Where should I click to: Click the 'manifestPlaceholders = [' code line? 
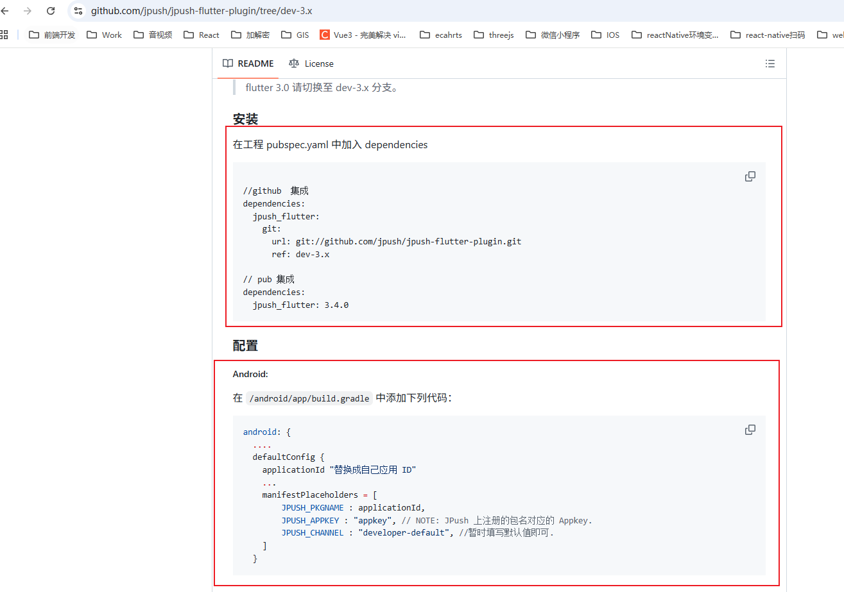320,495
